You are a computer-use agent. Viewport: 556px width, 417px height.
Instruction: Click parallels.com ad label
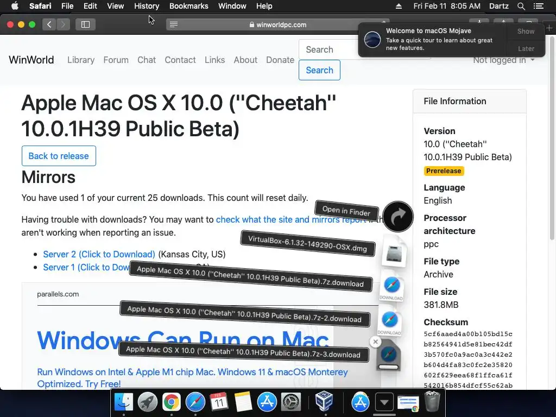[x=58, y=294]
